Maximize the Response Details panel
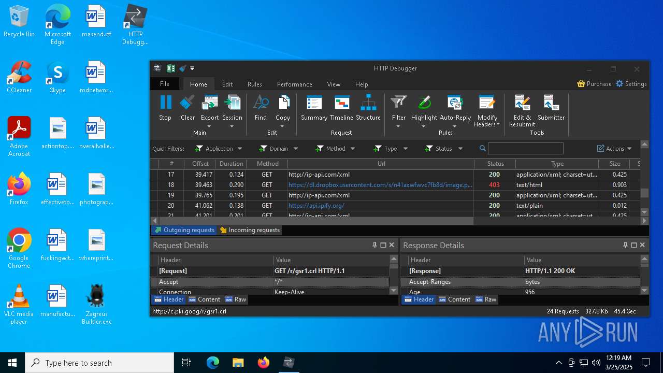Image resolution: width=663 pixels, height=373 pixels. click(634, 245)
